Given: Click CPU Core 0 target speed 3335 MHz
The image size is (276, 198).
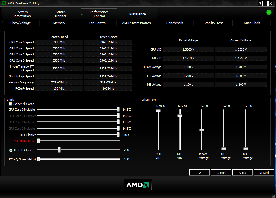Looking at the screenshot, I should click(x=59, y=42).
